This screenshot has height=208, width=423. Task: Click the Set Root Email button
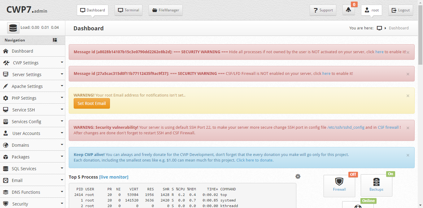[92, 103]
